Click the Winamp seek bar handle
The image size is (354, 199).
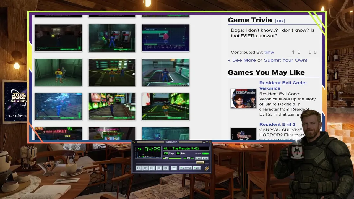(x=200, y=162)
